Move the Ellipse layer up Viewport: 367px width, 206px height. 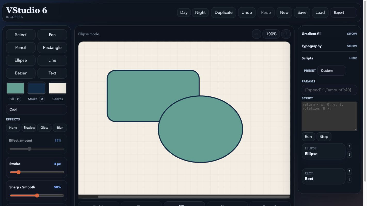pos(349,147)
